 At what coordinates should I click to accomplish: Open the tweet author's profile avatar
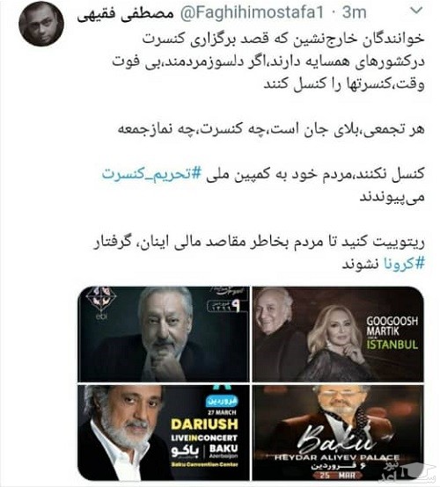[x=41, y=24]
